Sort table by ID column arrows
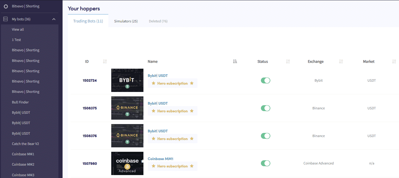Viewport: 399px width, 178px height. tap(105, 62)
